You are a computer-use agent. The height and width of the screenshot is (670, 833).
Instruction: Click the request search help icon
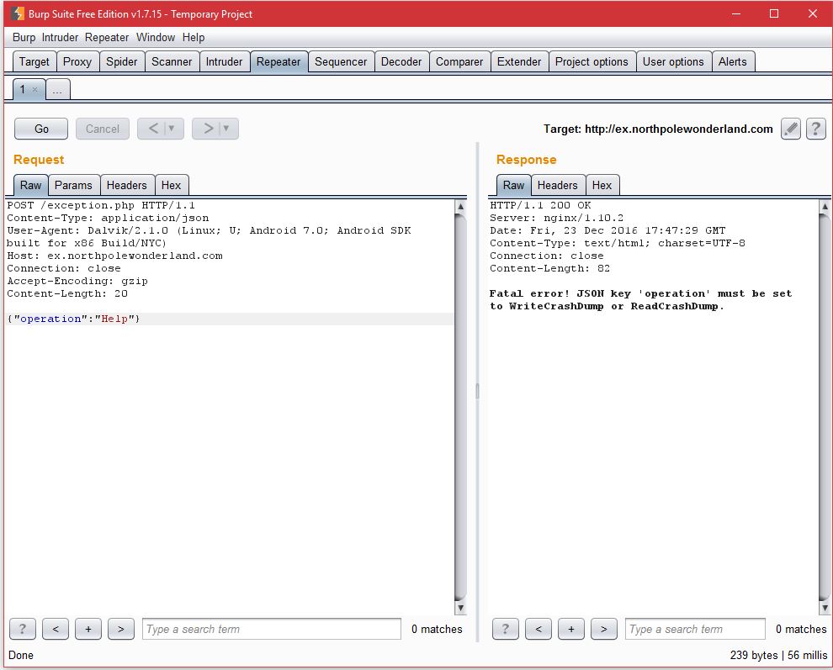click(x=23, y=629)
